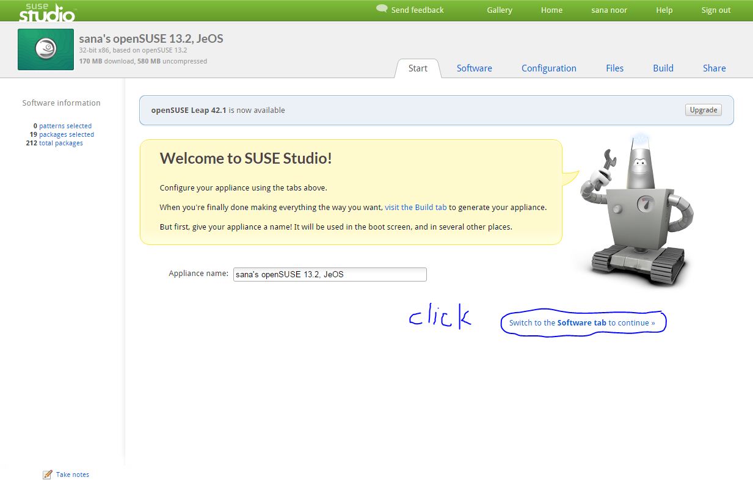Switch to the Software tab
Viewport: 753px width, 480px height.
474,68
